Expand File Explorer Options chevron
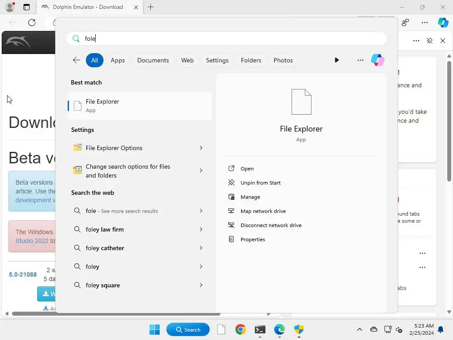Image resolution: width=453 pixels, height=340 pixels. click(201, 148)
